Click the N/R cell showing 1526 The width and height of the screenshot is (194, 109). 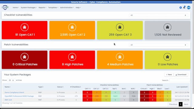[x=133, y=96]
